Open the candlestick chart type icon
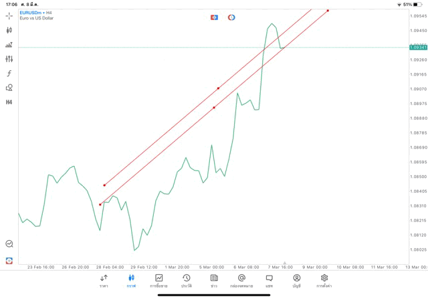428x299 pixels. coord(9,30)
